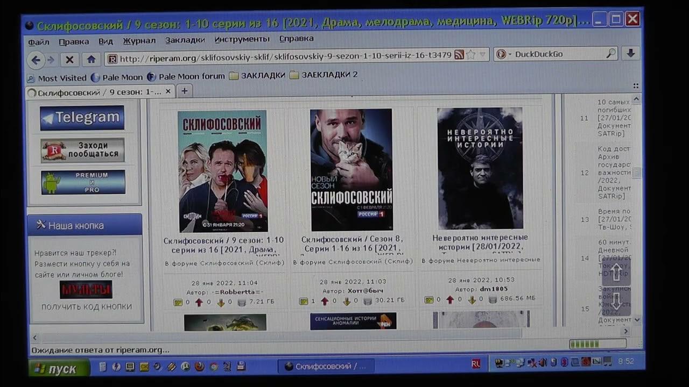Viewport: 689px width, 387px height.
Task: Click leechers down arrow under the 686.56 МБ release
Action: (x=472, y=300)
